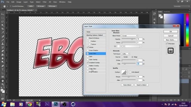Click the hue spectrum strip
The height and width of the screenshot is (107, 191).
click(x=187, y=30)
